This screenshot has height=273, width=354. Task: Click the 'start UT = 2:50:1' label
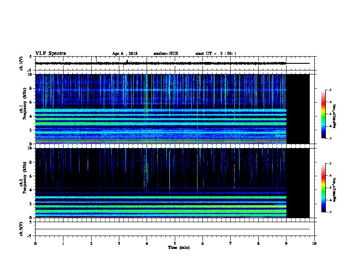(x=216, y=54)
